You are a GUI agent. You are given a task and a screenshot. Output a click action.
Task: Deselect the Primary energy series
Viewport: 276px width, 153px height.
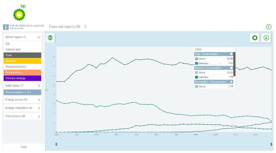(22, 78)
